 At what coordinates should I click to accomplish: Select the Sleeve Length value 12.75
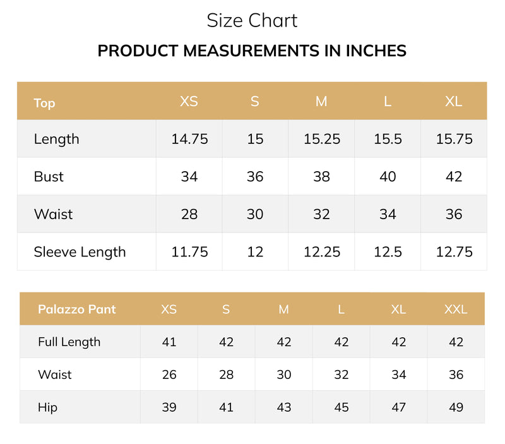454,252
